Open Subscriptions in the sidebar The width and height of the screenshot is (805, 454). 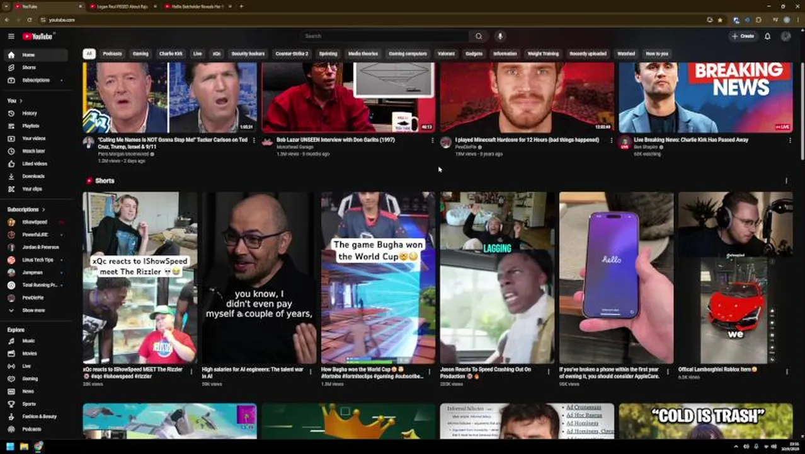[36, 80]
